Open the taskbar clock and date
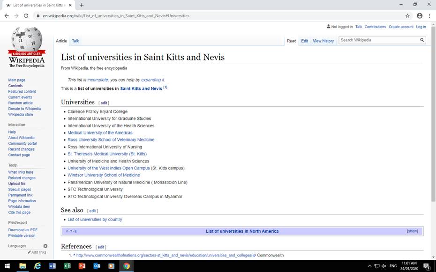Viewport: 436px width, 272px height. (x=409, y=266)
